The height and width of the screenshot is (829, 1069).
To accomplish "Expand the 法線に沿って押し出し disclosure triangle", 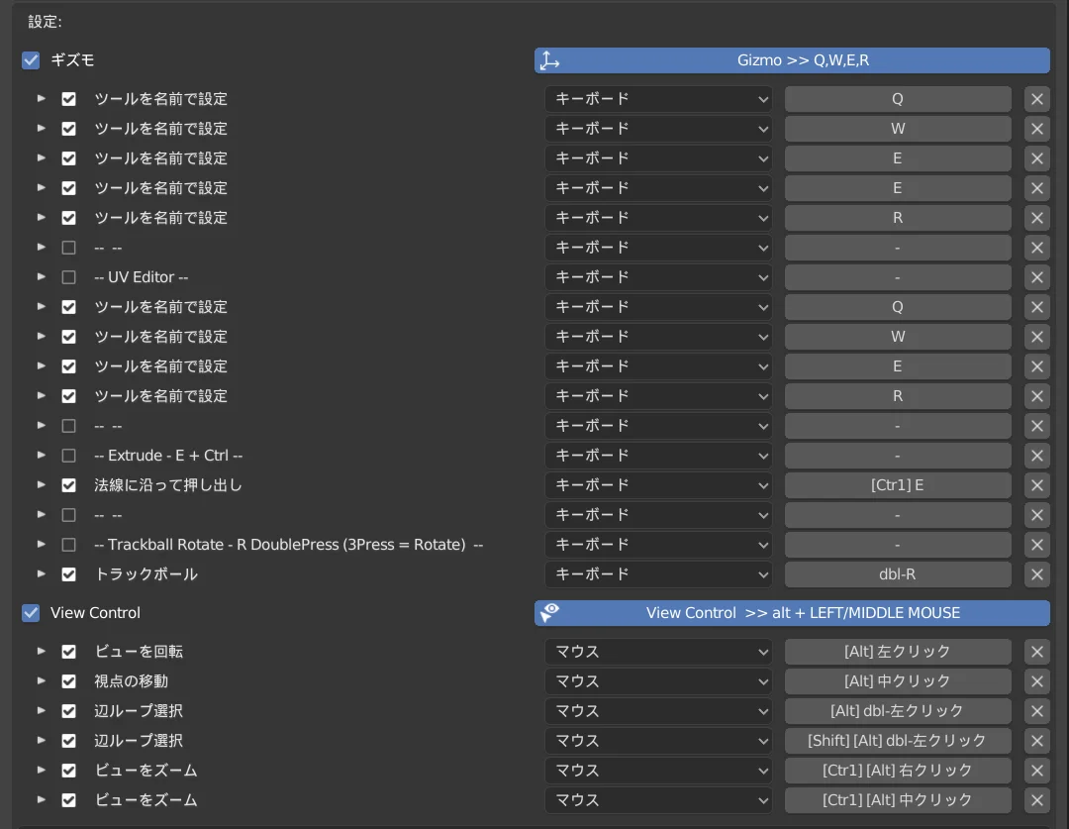I will click(x=41, y=485).
